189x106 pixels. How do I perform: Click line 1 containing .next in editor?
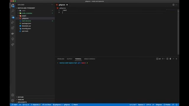tap(65, 10)
